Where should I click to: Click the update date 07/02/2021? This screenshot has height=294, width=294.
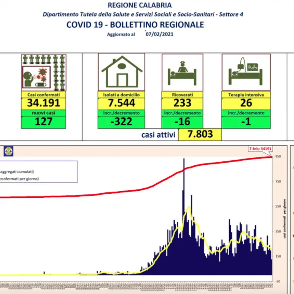[159, 34]
